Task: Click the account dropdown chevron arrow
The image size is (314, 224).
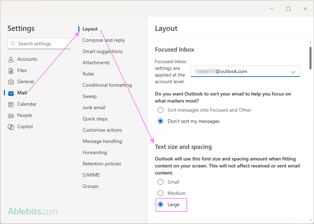Action: point(293,72)
